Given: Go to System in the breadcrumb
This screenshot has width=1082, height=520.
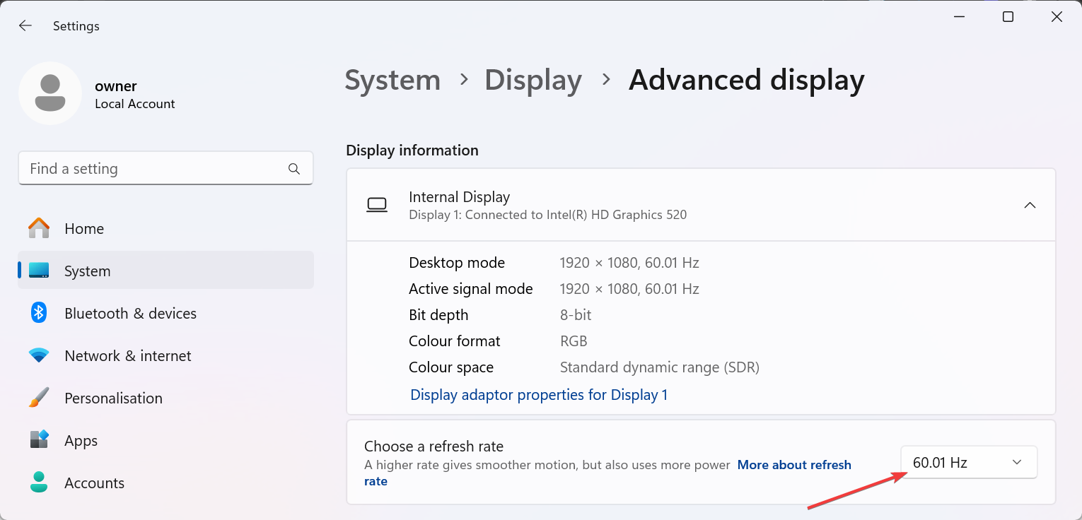Looking at the screenshot, I should pyautogui.click(x=392, y=80).
